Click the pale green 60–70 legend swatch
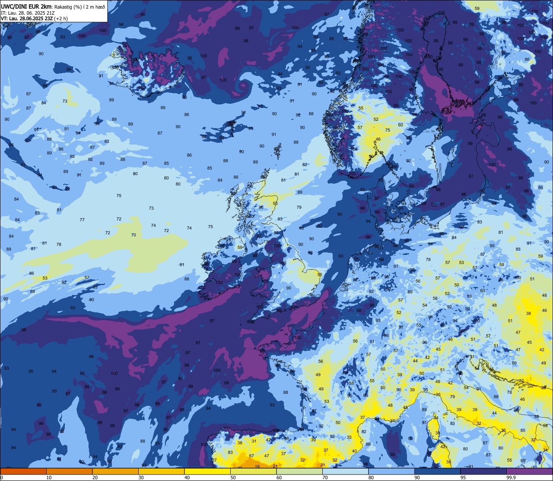 [x=299, y=471]
